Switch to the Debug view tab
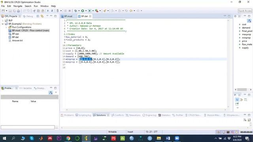 (28, 16)
